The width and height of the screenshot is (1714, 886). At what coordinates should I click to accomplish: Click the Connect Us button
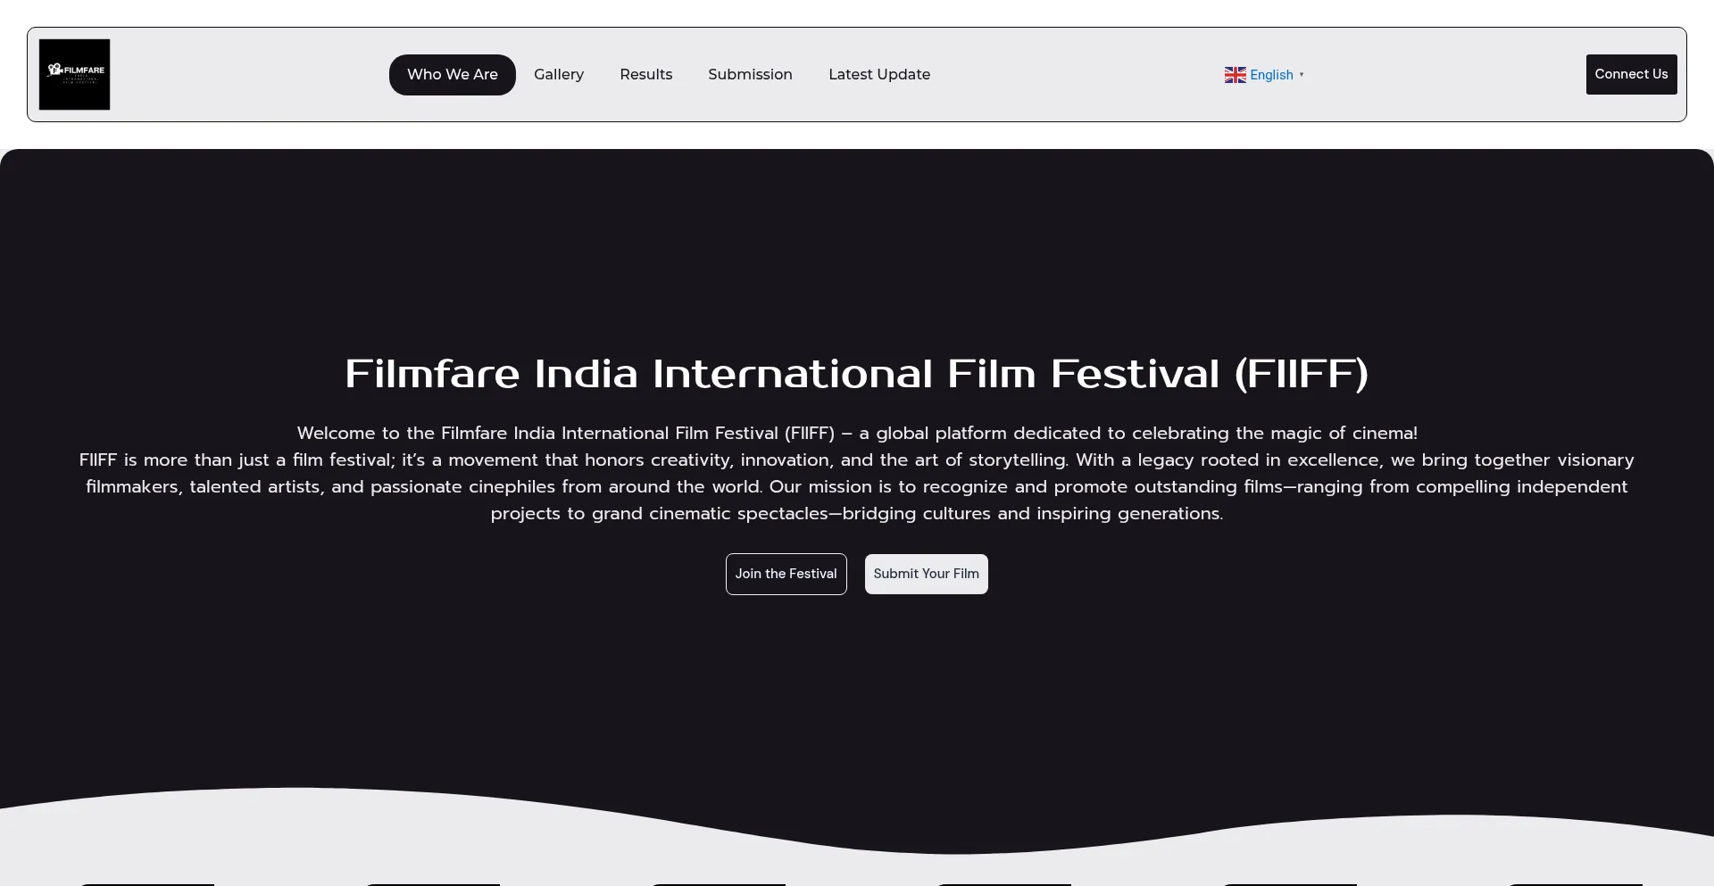click(1631, 74)
